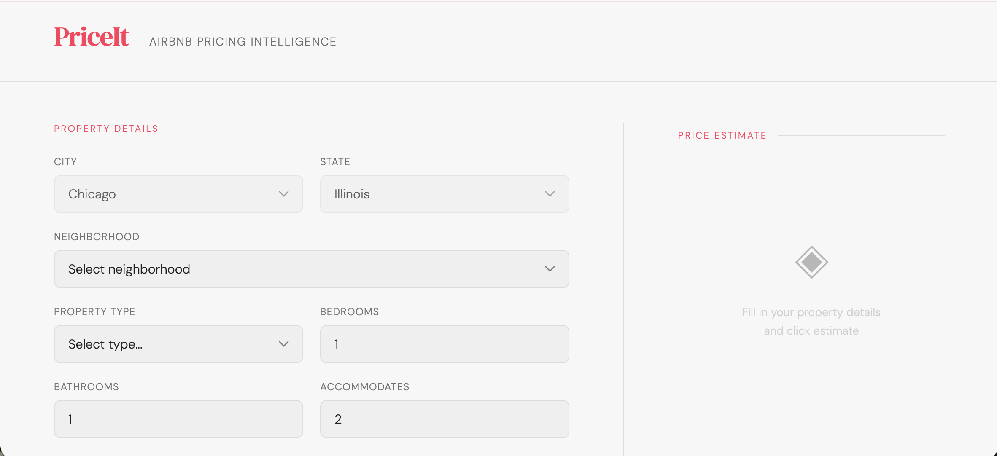Click the "Fill in your property details" placeholder text
This screenshot has height=456, width=997.
point(811,312)
